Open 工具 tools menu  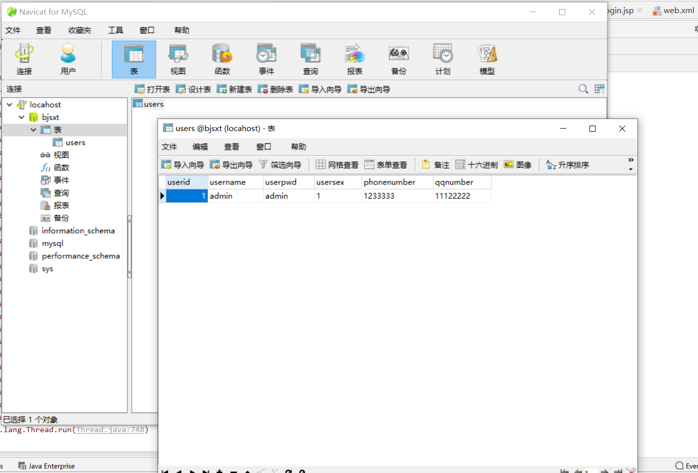pos(116,30)
